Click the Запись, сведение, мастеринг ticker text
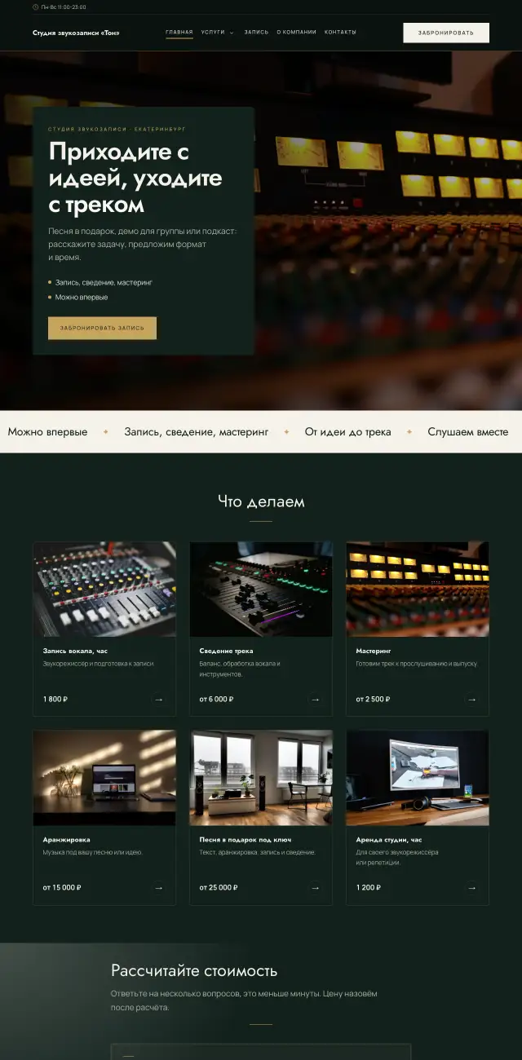 click(196, 432)
